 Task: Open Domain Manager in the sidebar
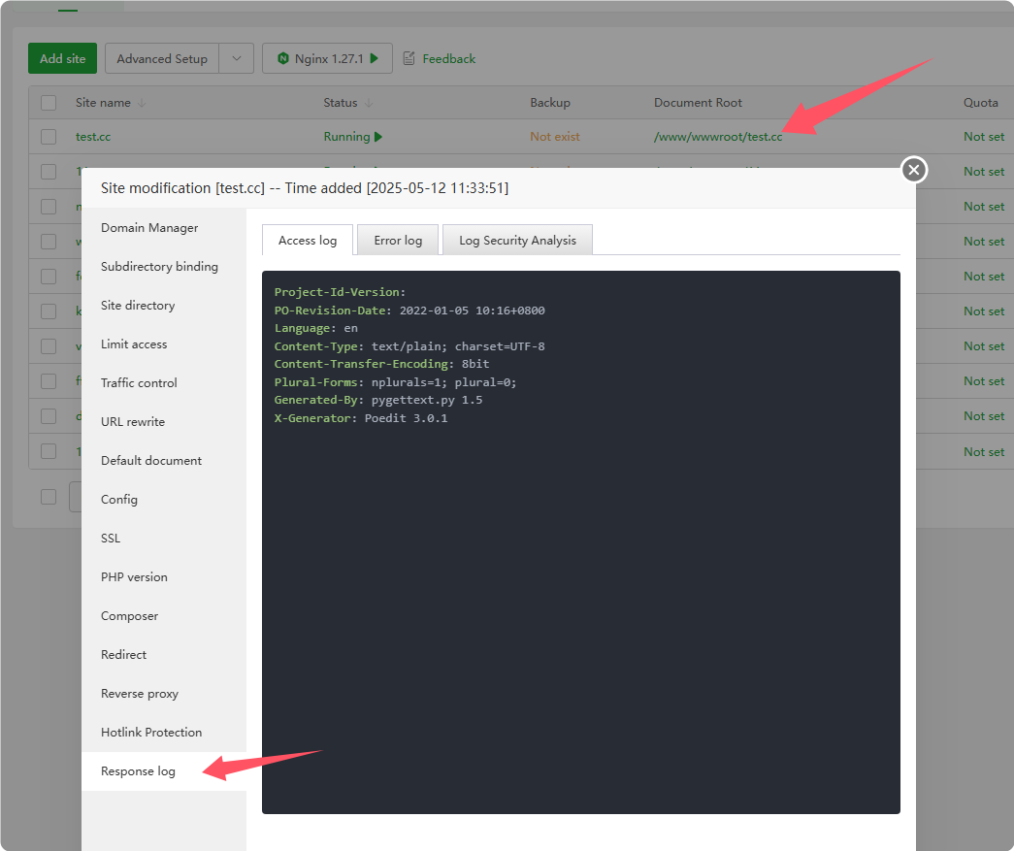pos(149,228)
